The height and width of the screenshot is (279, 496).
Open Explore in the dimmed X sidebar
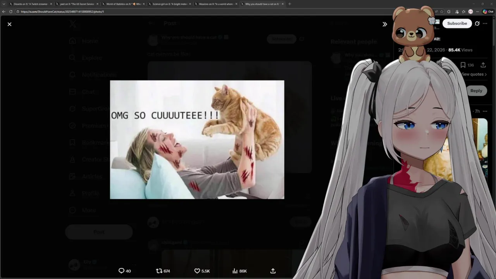tap(85, 58)
